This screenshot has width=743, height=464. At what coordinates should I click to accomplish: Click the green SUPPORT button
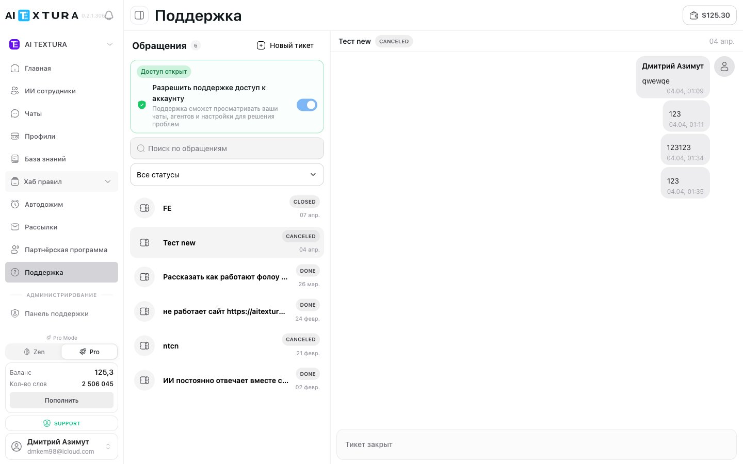click(62, 423)
